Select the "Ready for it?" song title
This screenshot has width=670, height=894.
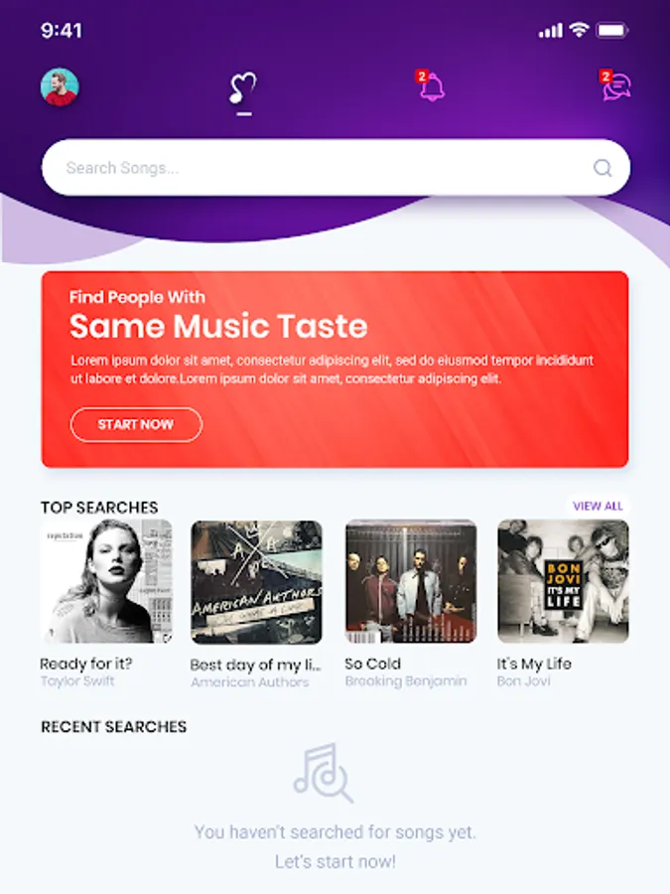click(86, 664)
